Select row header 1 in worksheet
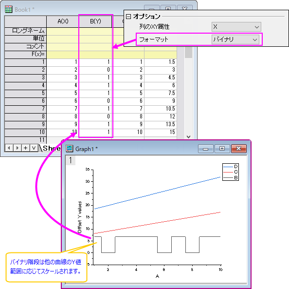This screenshot has height=289, width=289. pyautogui.click(x=25, y=62)
